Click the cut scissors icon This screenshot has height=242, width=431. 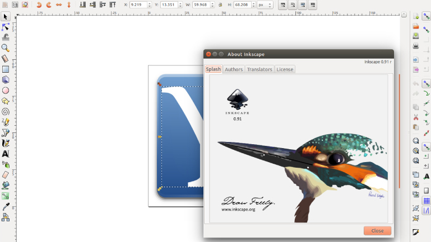(416, 117)
